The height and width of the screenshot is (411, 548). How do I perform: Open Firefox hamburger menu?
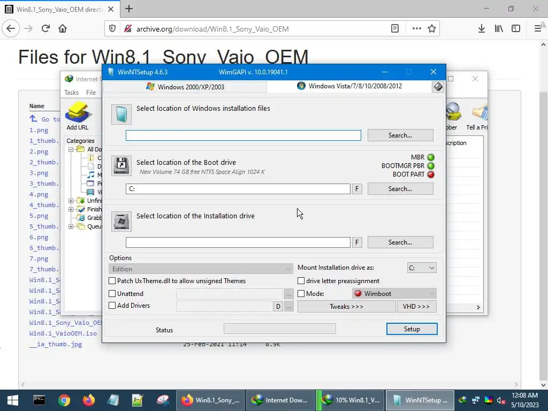click(538, 29)
